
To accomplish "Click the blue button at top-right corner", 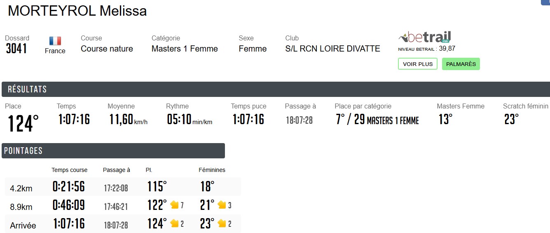I will [x=545, y=2].
